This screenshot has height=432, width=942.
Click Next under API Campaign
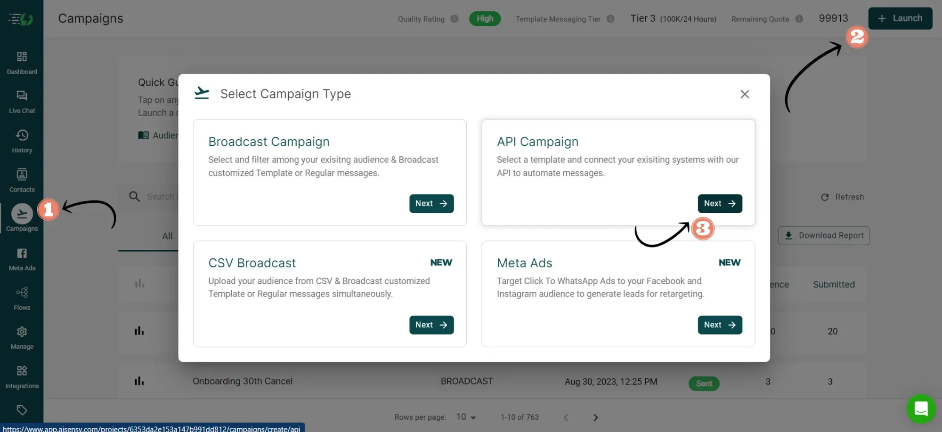pyautogui.click(x=719, y=204)
